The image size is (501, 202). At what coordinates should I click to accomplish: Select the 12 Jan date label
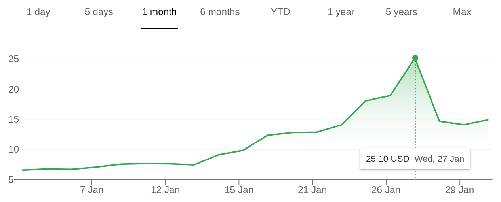[165, 190]
